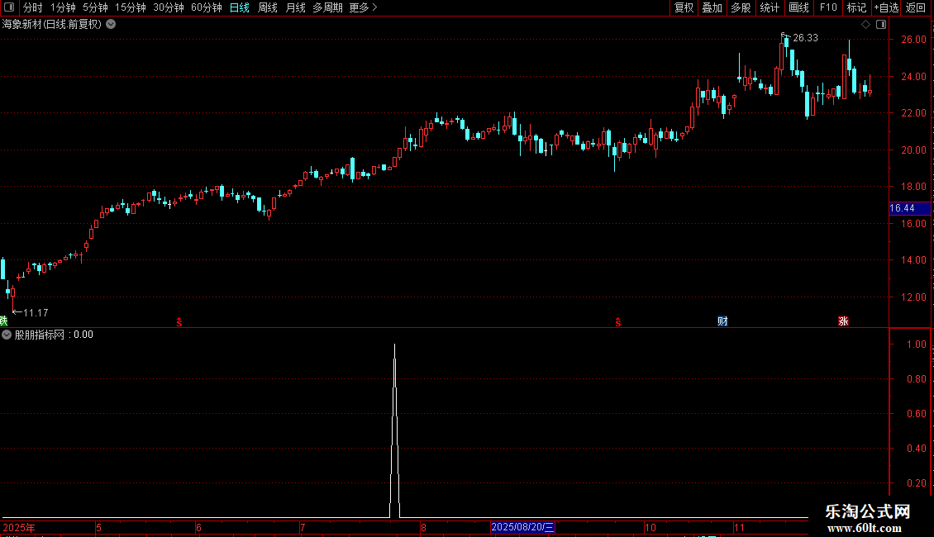Click the 股朋指标网 indicator name label
Screen dimensions: 934x537
(40, 335)
